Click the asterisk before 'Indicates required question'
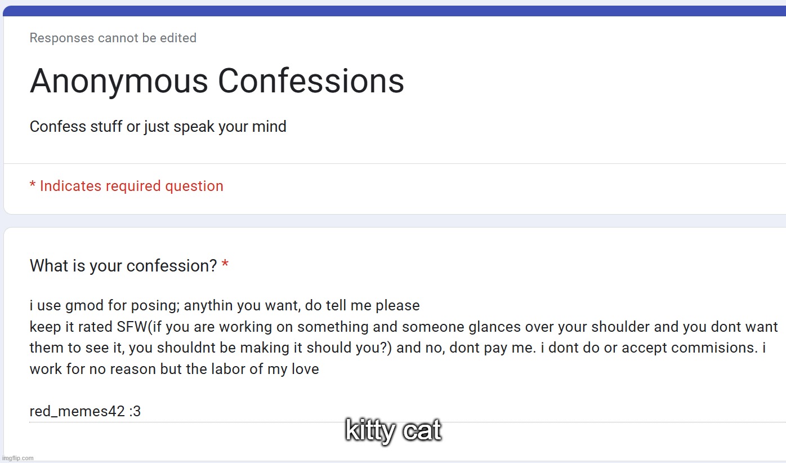Image resolution: width=786 pixels, height=463 pixels. click(x=33, y=185)
